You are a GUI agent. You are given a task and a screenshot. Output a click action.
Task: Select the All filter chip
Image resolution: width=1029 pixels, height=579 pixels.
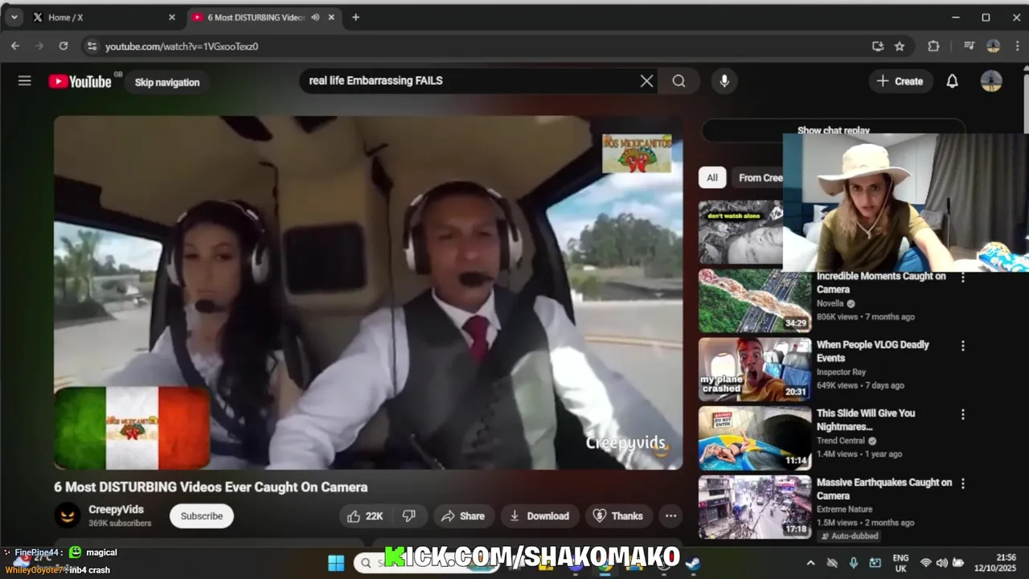[711, 178]
